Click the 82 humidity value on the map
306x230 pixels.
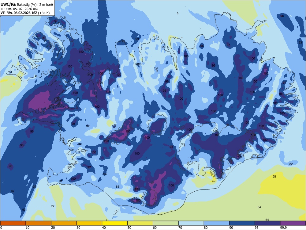[x=291, y=164]
